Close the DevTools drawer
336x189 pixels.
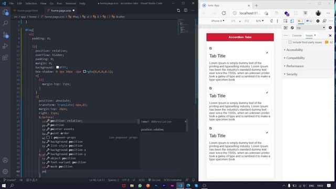(x=330, y=35)
